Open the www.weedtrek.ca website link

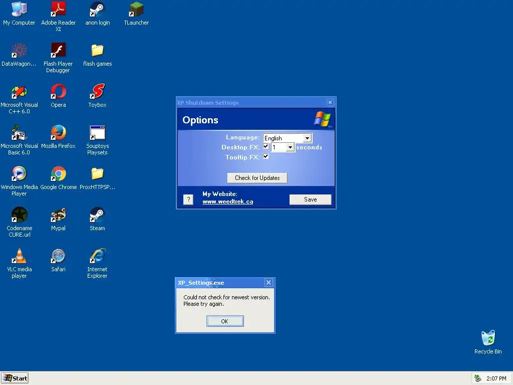click(228, 202)
